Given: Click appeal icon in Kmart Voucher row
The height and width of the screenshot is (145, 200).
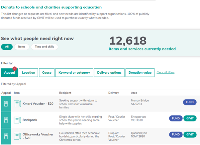Looking at the screenshot, I should 6,104.
